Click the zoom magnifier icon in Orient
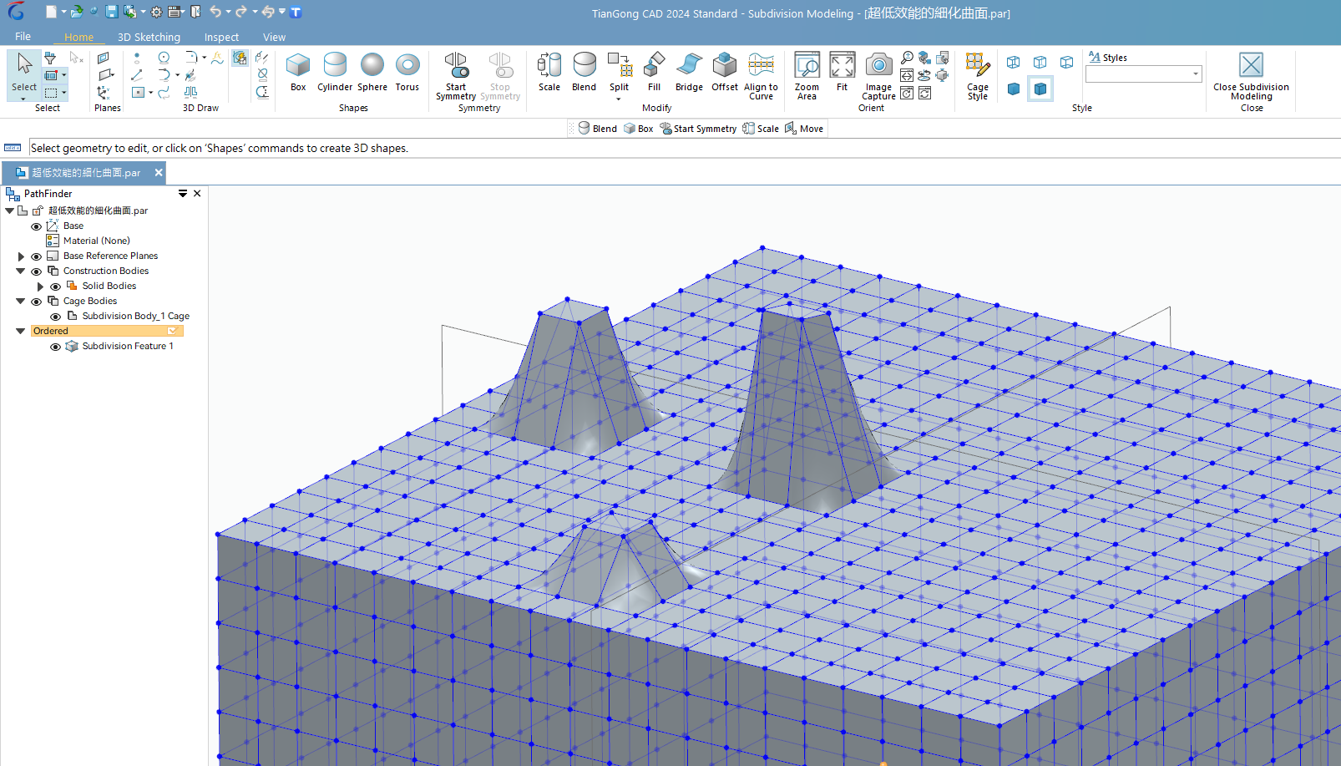Viewport: 1341px width, 766px height. (907, 58)
